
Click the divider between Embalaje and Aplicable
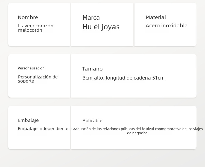pyautogui.click(x=71, y=127)
